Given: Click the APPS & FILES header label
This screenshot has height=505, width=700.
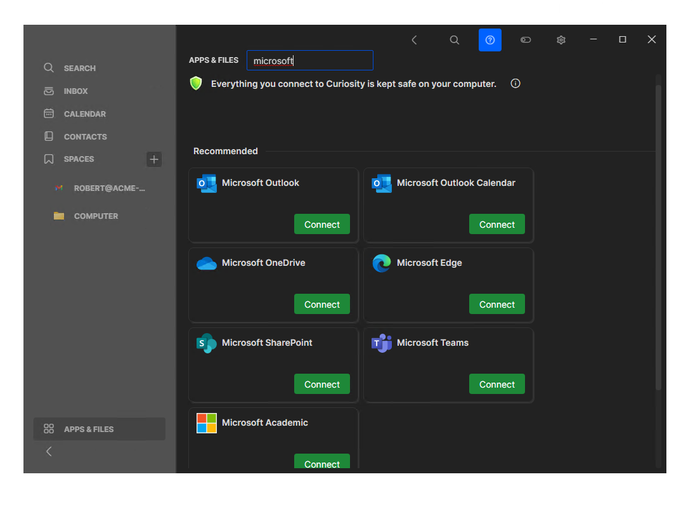Looking at the screenshot, I should tap(214, 60).
